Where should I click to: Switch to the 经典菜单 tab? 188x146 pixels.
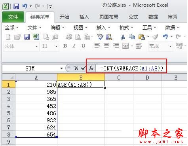(x=40, y=17)
